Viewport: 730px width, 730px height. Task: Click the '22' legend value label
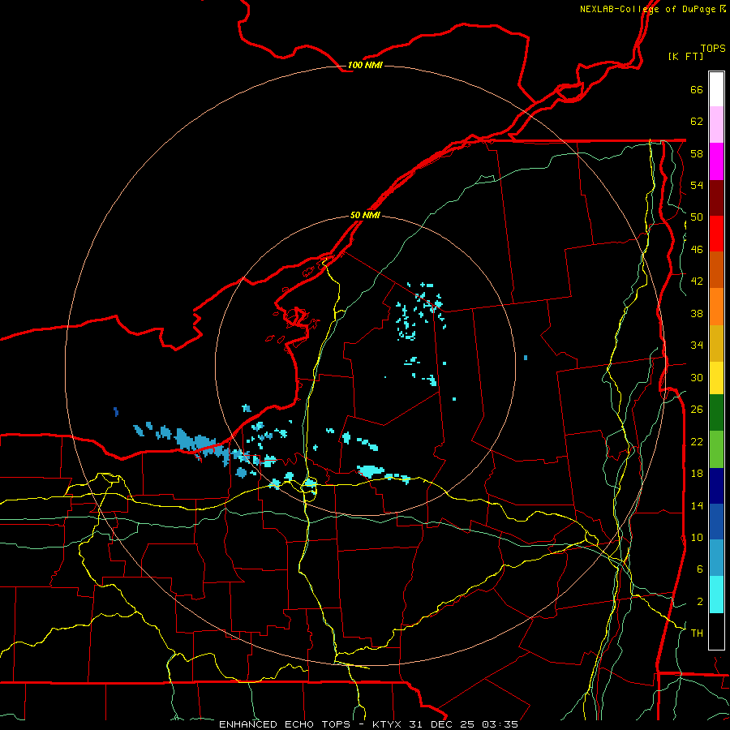697,441
